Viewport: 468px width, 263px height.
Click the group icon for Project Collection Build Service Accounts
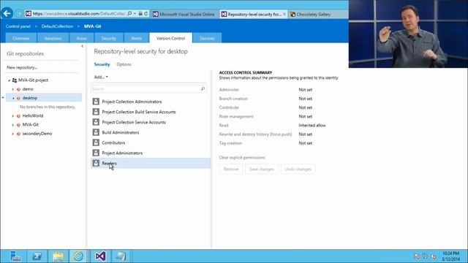96,112
